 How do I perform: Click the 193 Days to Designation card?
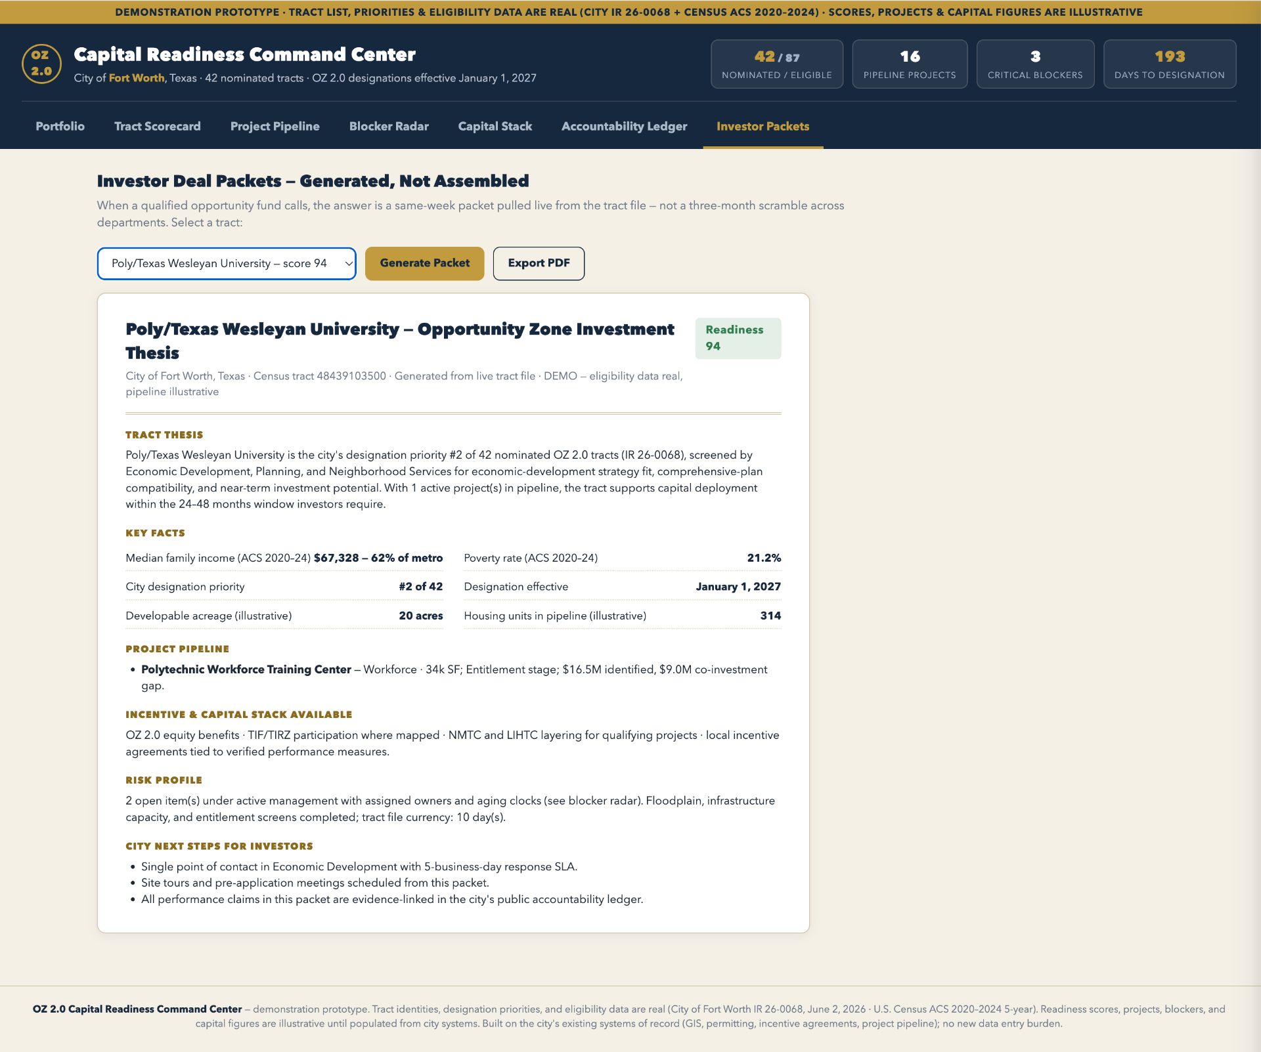click(1170, 64)
